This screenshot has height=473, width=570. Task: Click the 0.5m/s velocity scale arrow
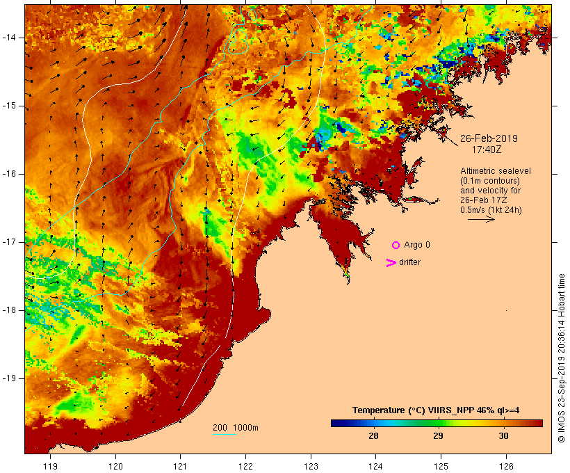[x=481, y=219]
